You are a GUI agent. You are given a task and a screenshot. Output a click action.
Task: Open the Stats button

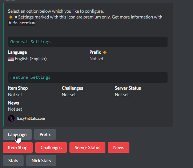[x=13, y=160]
